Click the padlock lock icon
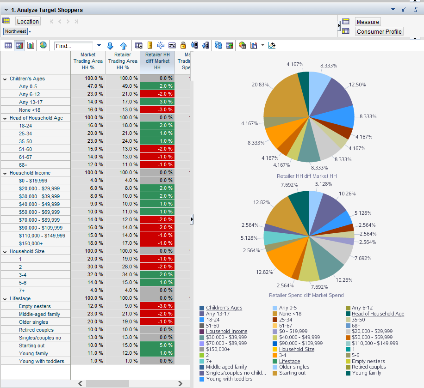 183,45
